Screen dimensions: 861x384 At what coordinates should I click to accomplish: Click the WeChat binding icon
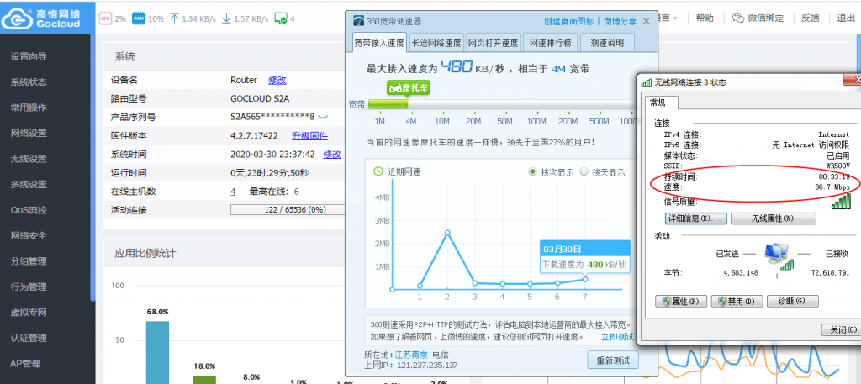738,18
